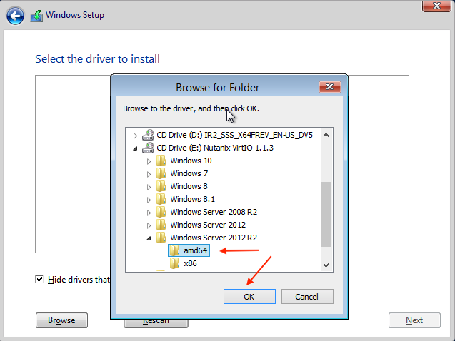Click the folder tree scroll down arrow

(x=326, y=265)
